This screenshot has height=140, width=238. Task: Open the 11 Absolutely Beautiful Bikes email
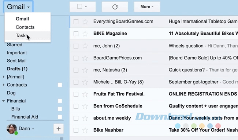203,34
